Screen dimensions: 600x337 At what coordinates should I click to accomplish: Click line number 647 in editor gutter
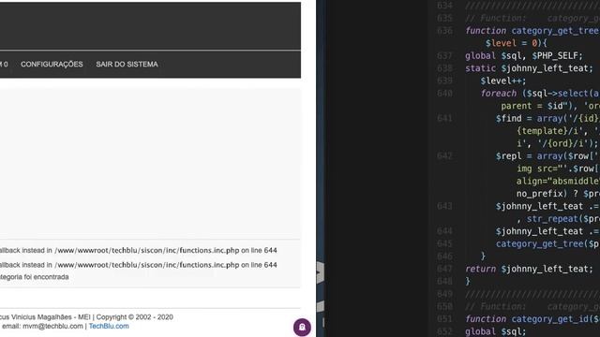[x=444, y=269]
